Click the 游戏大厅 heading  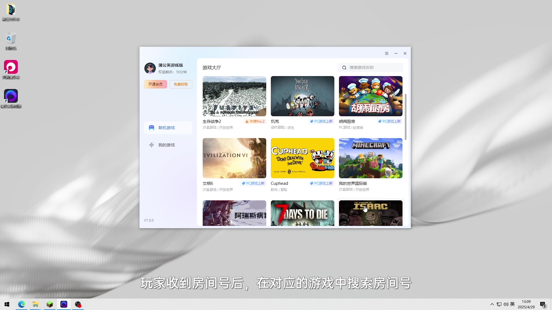(x=212, y=68)
